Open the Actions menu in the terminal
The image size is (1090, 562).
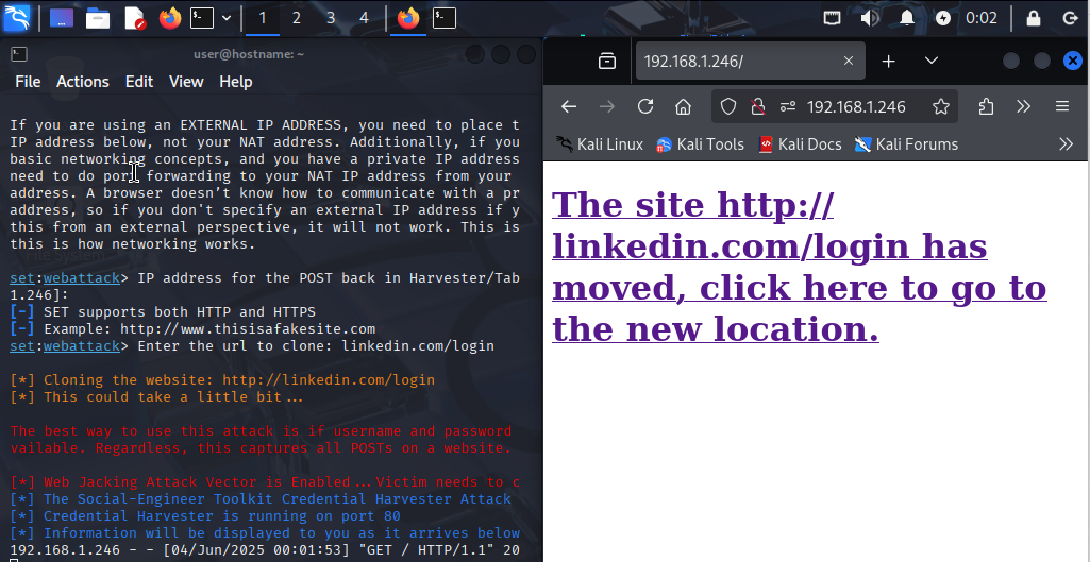click(x=82, y=81)
